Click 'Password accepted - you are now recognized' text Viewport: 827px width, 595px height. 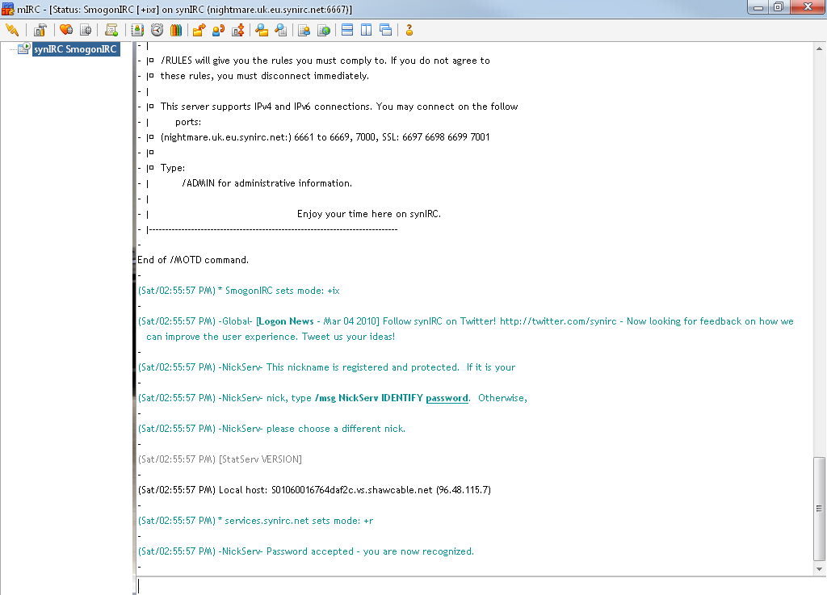pos(370,551)
